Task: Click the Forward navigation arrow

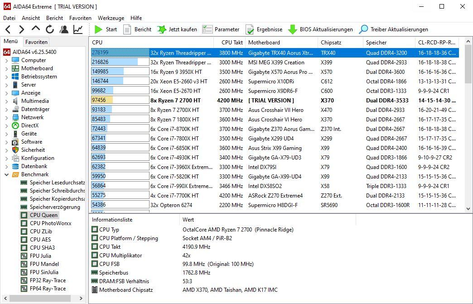Action: (x=21, y=29)
